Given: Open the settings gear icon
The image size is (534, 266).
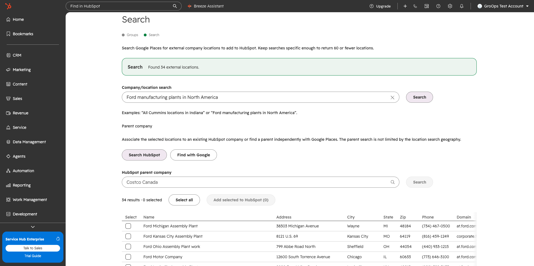Looking at the screenshot, I should [x=450, y=6].
